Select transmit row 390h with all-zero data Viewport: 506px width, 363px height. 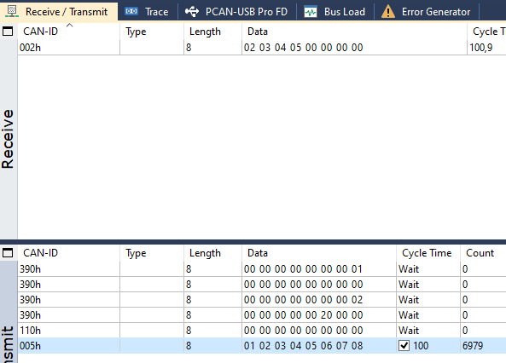[262, 285]
